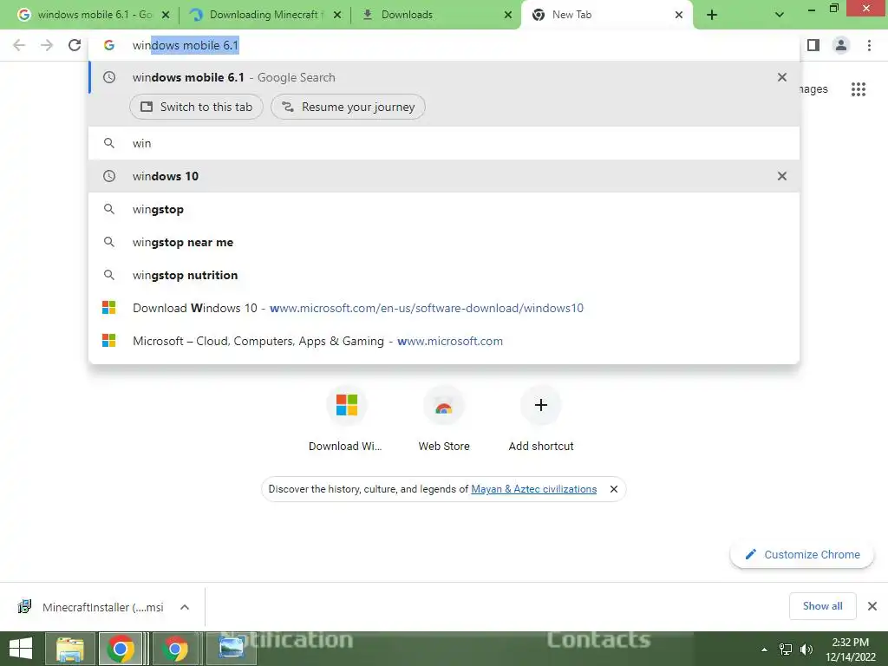Open the picture viewer taskbar icon

[231, 649]
